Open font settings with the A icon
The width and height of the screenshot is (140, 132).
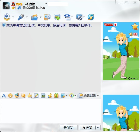click(4, 96)
